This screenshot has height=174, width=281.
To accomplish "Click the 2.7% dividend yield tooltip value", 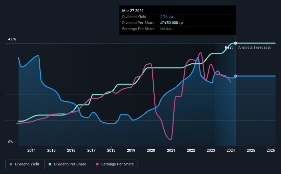I will tap(164, 17).
